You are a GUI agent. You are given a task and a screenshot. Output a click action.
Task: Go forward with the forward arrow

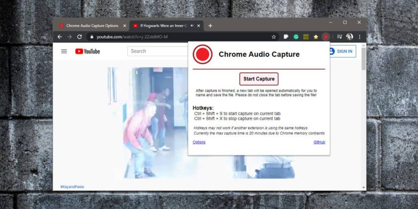point(69,37)
